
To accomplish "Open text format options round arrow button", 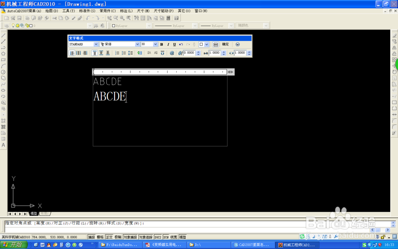I will pos(238,44).
